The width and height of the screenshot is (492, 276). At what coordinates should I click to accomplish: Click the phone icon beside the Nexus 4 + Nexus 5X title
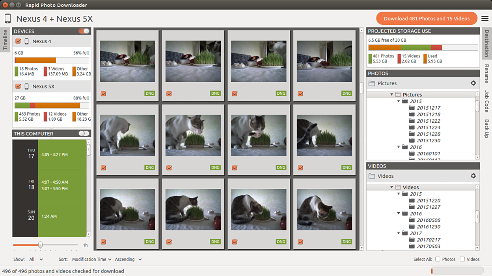pyautogui.click(x=8, y=18)
